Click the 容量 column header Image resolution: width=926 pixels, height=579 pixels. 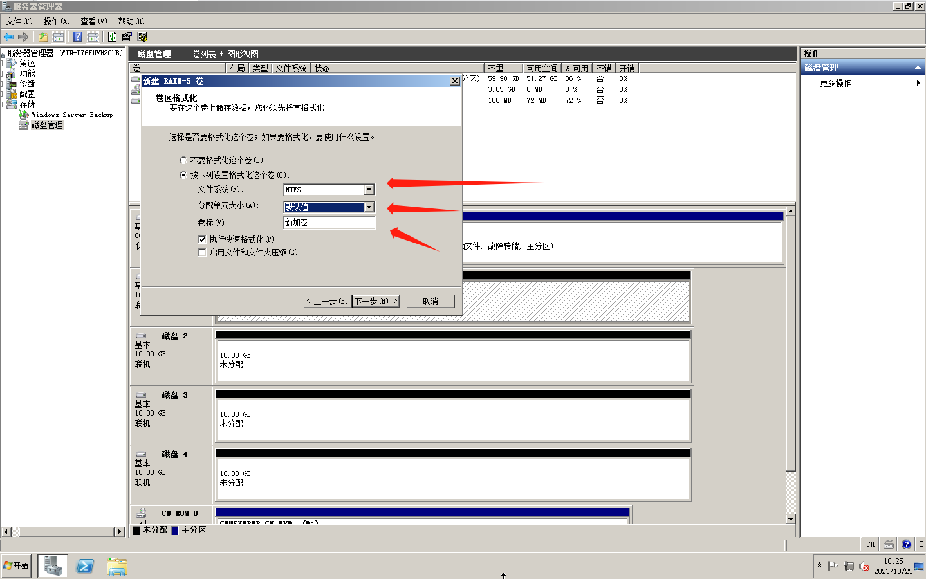tap(503, 68)
